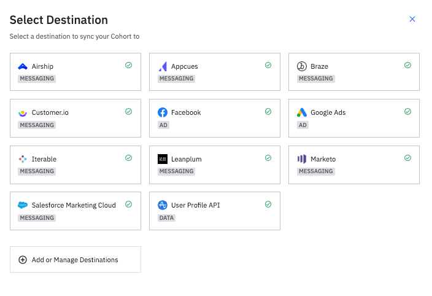Click the Airship logo icon

click(23, 66)
